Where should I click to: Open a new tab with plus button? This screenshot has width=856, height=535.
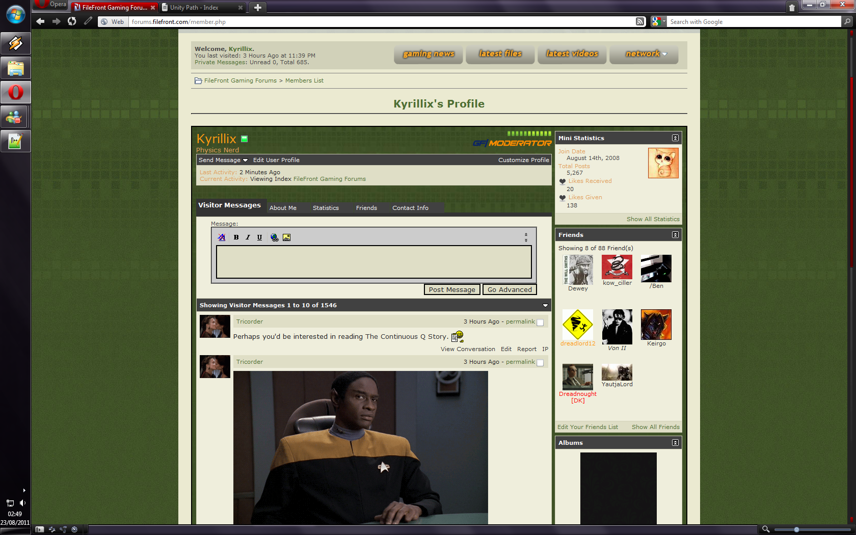click(x=258, y=7)
